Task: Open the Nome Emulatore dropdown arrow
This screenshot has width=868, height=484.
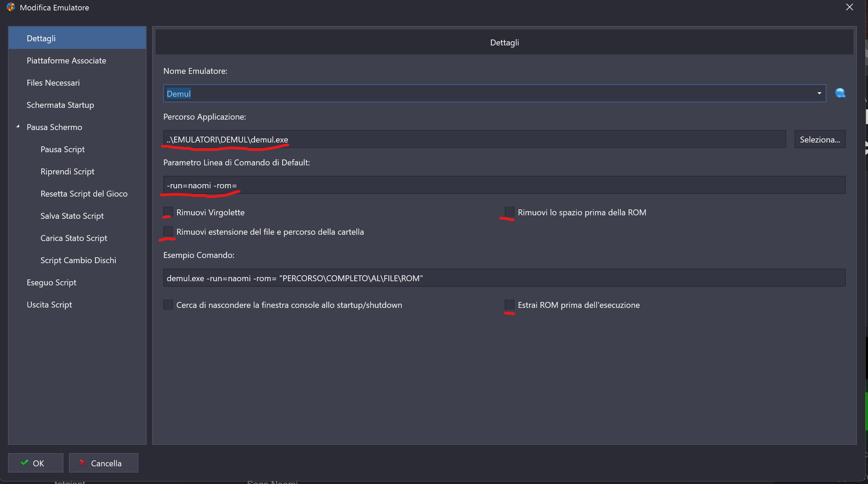Action: pyautogui.click(x=819, y=93)
